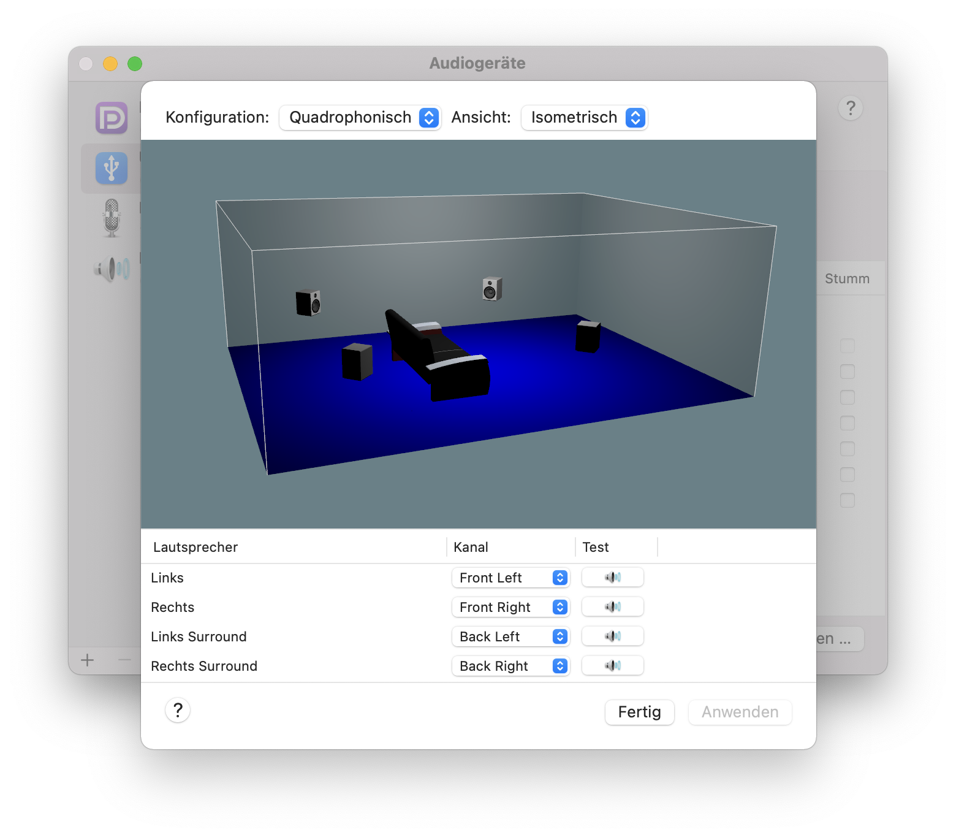Screen dimensions: 956x840
Task: Click the help button in dialog footer
Action: pos(178,711)
